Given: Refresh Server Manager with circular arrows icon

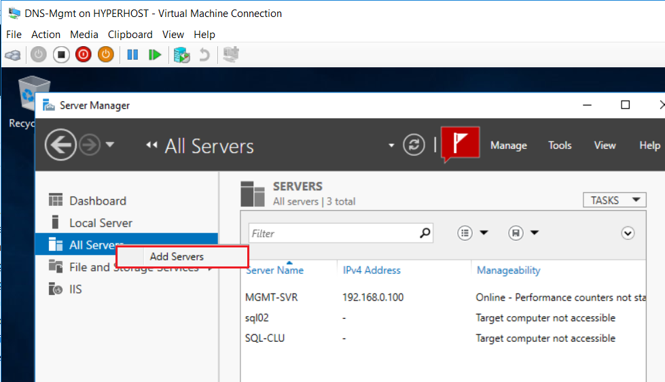Looking at the screenshot, I should 414,145.
